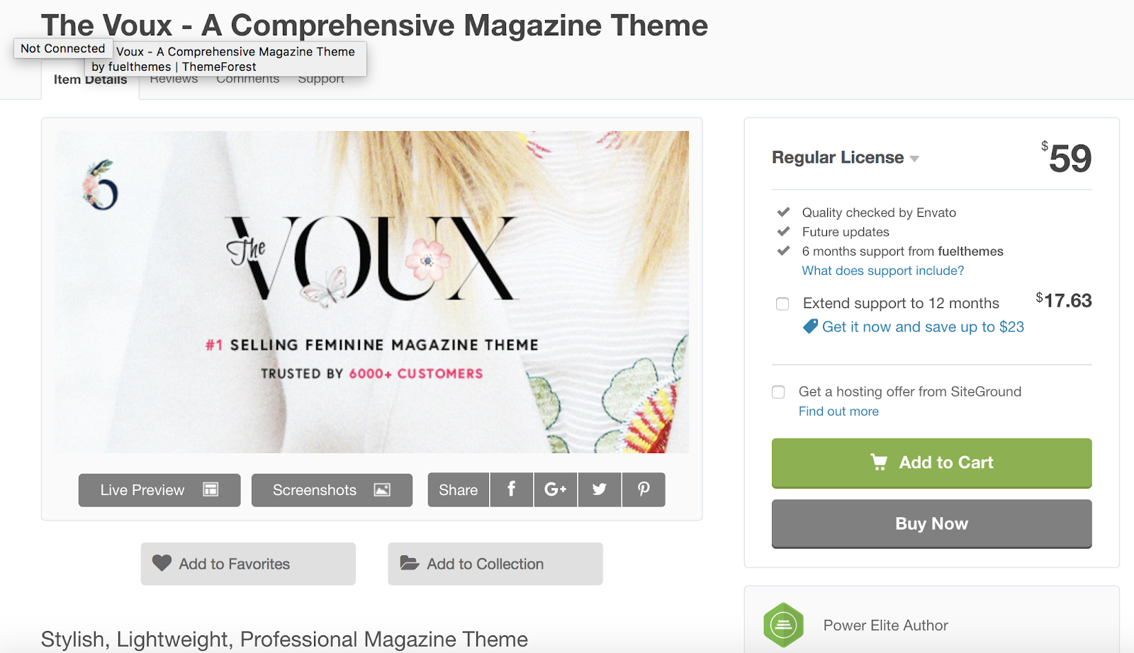1134x653 pixels.
Task: Click the Share button
Action: pyautogui.click(x=458, y=490)
